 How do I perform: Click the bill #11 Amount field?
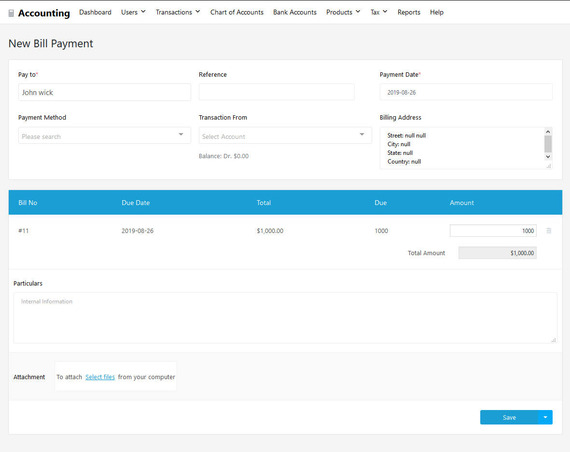click(x=493, y=231)
